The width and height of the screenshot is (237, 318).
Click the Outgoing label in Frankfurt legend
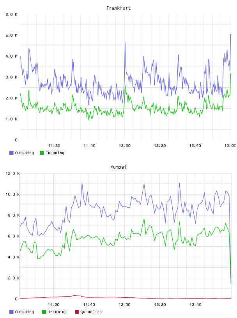pyautogui.click(x=24, y=153)
